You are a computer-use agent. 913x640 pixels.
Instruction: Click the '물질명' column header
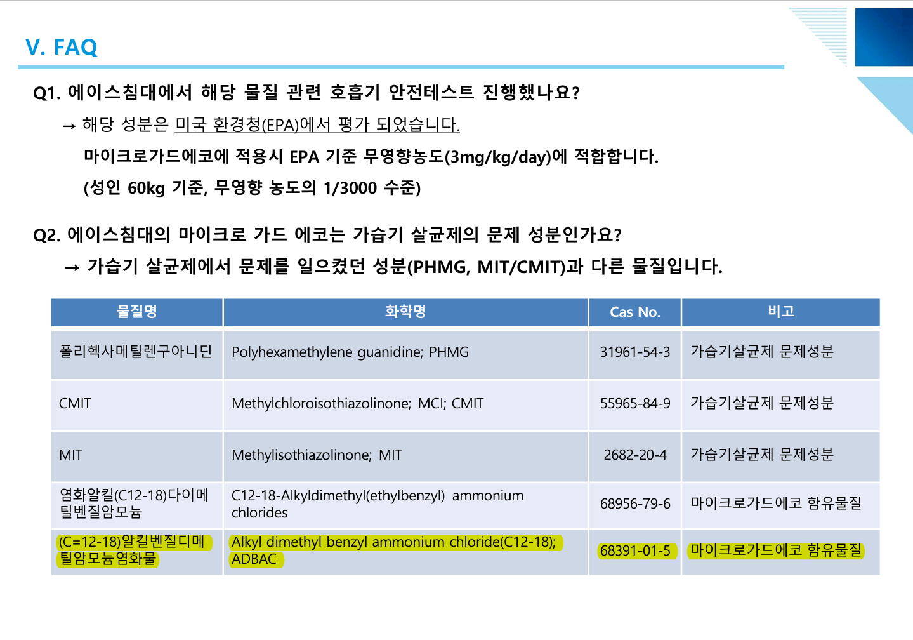[137, 312]
